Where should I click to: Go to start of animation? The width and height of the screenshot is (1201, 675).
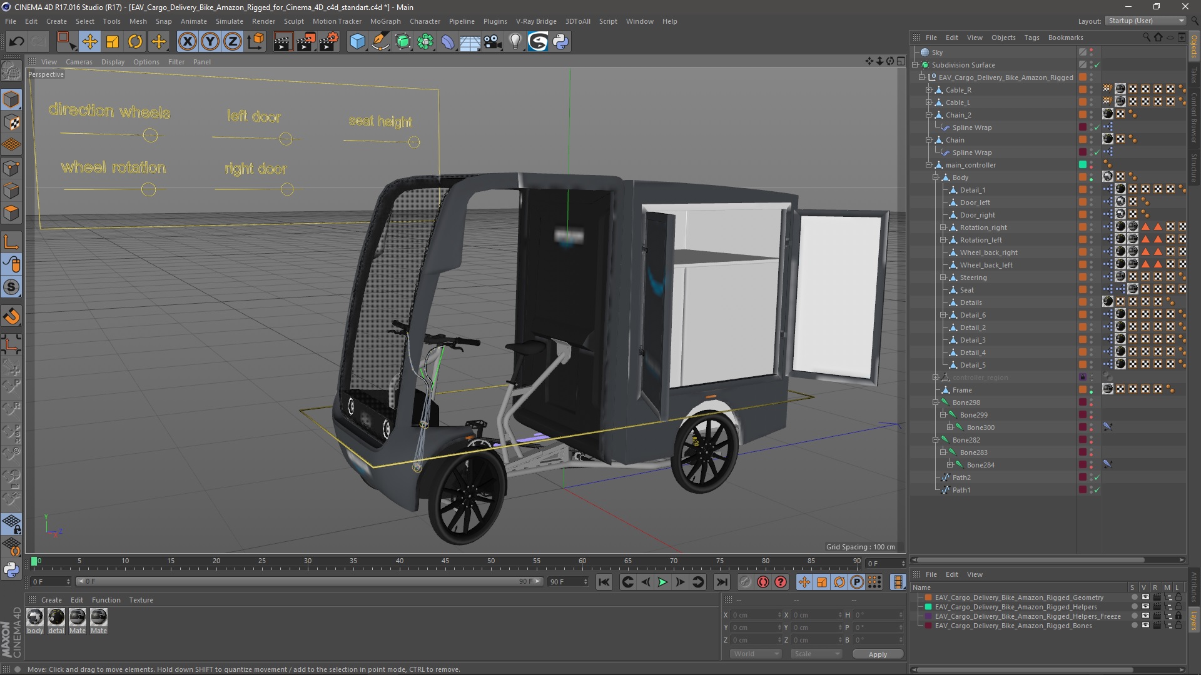tap(604, 582)
